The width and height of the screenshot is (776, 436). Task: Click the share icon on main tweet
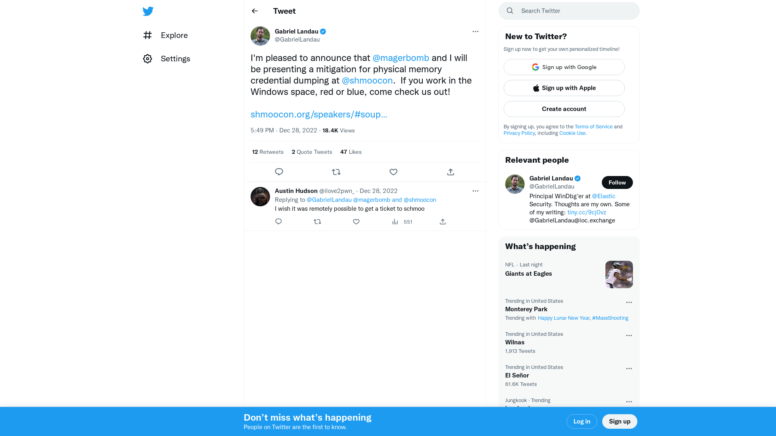[450, 172]
